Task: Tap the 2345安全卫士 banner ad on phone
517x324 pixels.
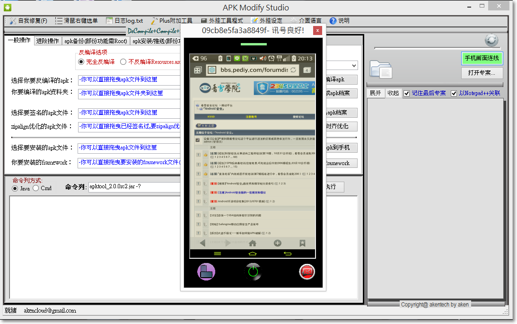Action: pos(284,88)
